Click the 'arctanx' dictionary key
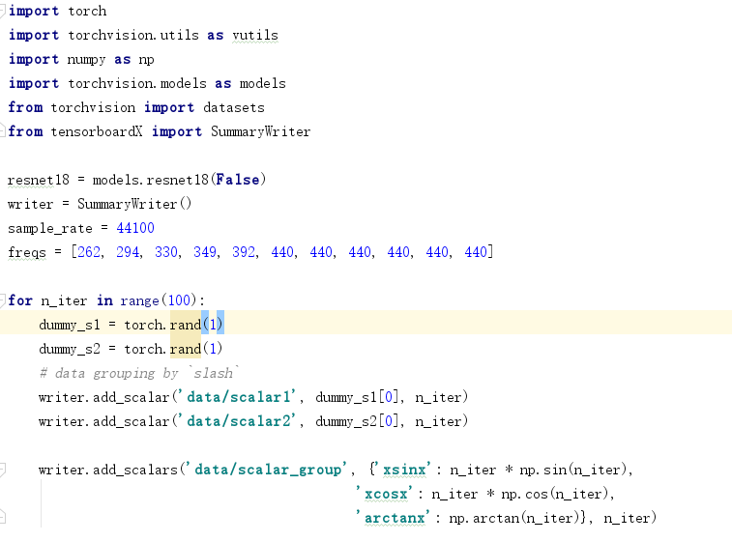The width and height of the screenshot is (732, 542). click(395, 518)
